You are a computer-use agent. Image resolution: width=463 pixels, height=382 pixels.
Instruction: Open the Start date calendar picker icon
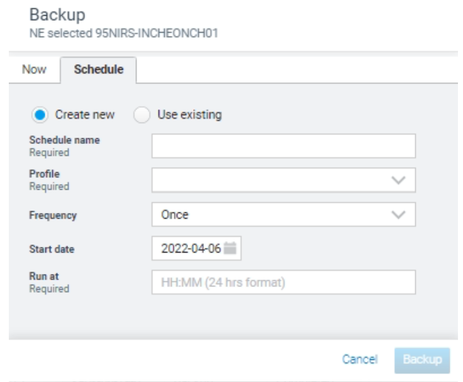point(230,248)
